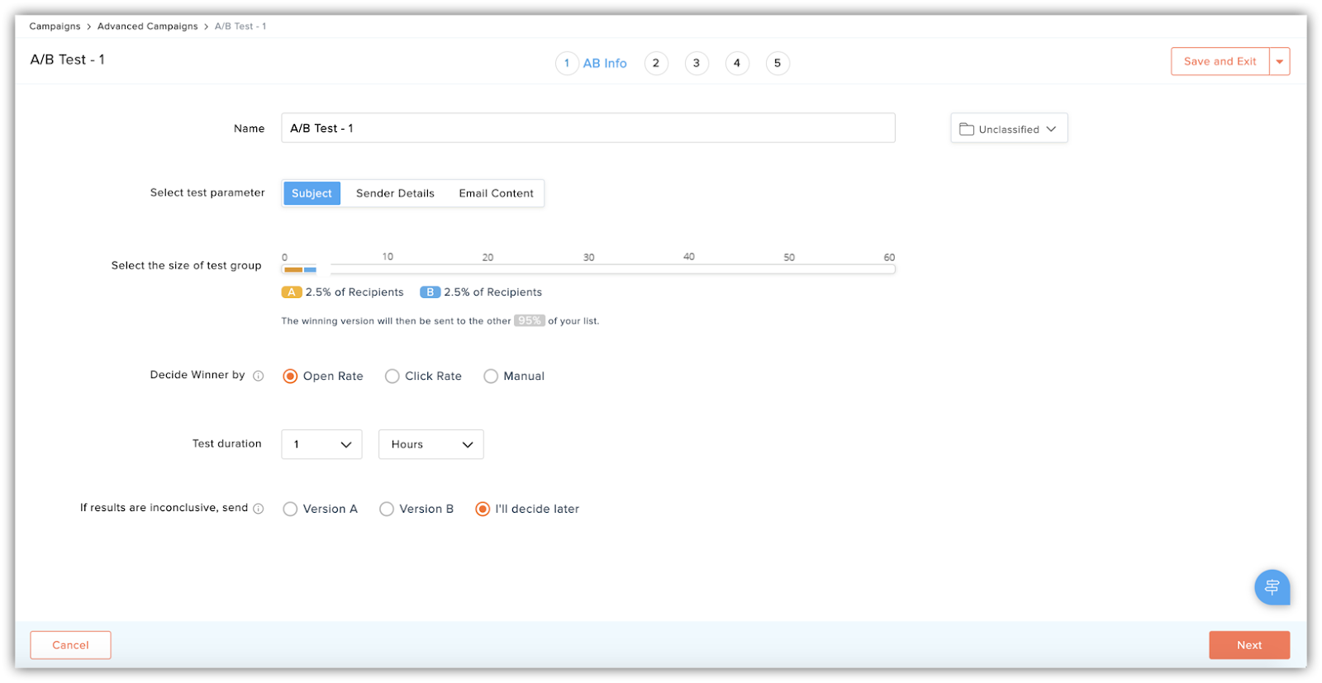Click the A/B Test - 1 breadcrumb text
Screen dimensions: 1322x683
[240, 26]
